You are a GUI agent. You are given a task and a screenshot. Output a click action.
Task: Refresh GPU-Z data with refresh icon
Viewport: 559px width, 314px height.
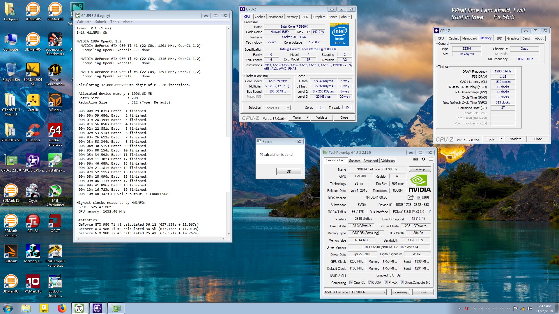pyautogui.click(x=423, y=159)
